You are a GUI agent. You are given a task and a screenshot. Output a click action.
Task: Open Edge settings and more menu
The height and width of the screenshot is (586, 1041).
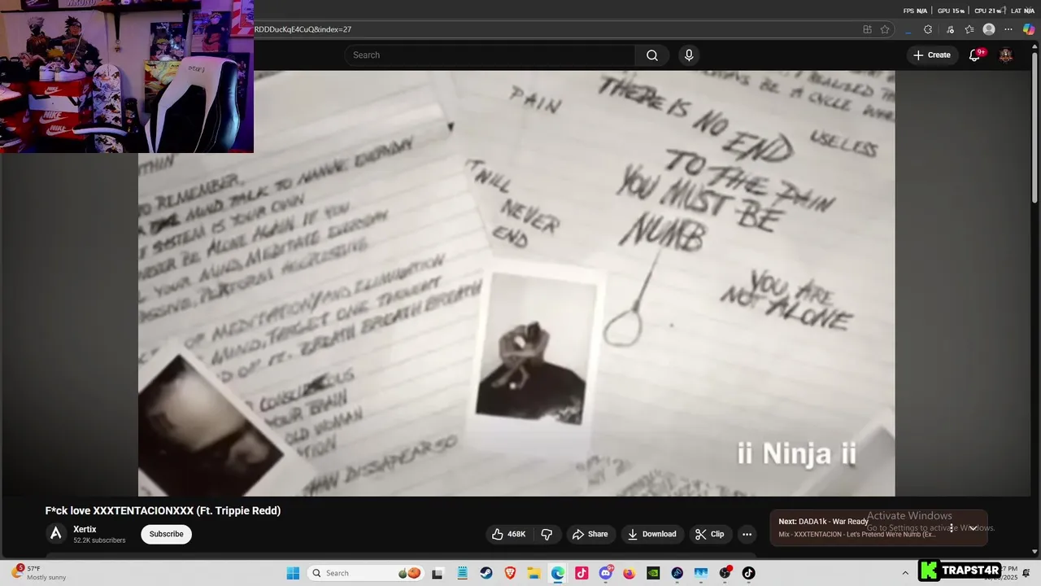tap(1008, 29)
